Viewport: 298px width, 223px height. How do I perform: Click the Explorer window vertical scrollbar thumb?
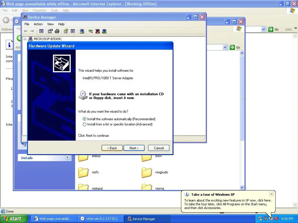[x=242, y=98]
